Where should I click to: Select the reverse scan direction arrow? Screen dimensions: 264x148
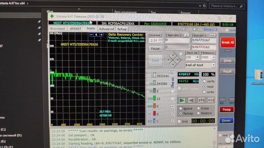pyautogui.click(x=191, y=100)
